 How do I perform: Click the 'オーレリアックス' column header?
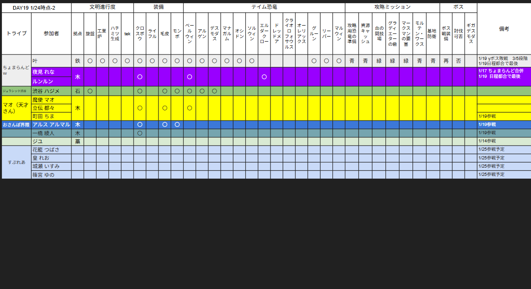[301, 33]
